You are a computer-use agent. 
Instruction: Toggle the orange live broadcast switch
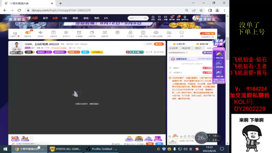28,32
